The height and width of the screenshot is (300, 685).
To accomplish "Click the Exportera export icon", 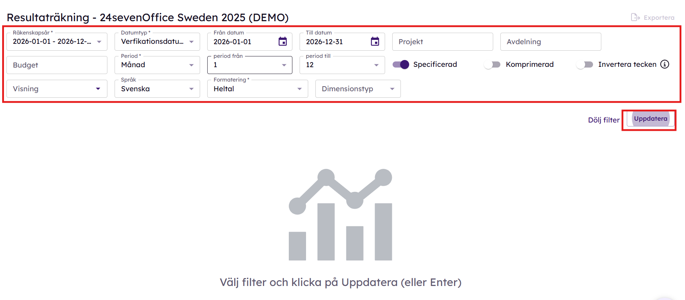I will point(635,17).
